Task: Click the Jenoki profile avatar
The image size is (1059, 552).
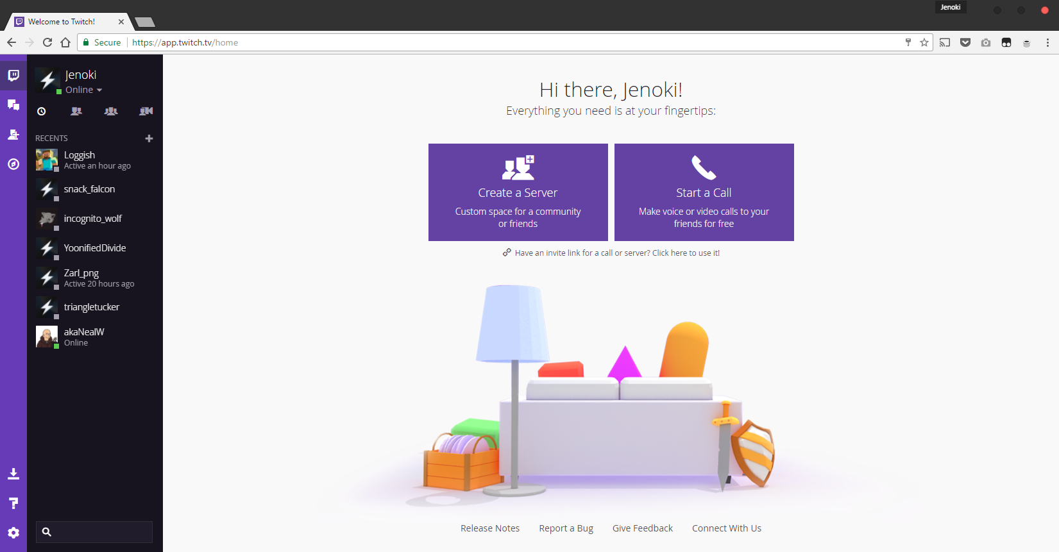Action: pyautogui.click(x=47, y=80)
